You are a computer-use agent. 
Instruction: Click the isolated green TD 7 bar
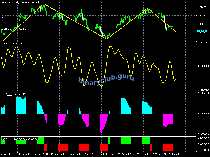coord(73,140)
